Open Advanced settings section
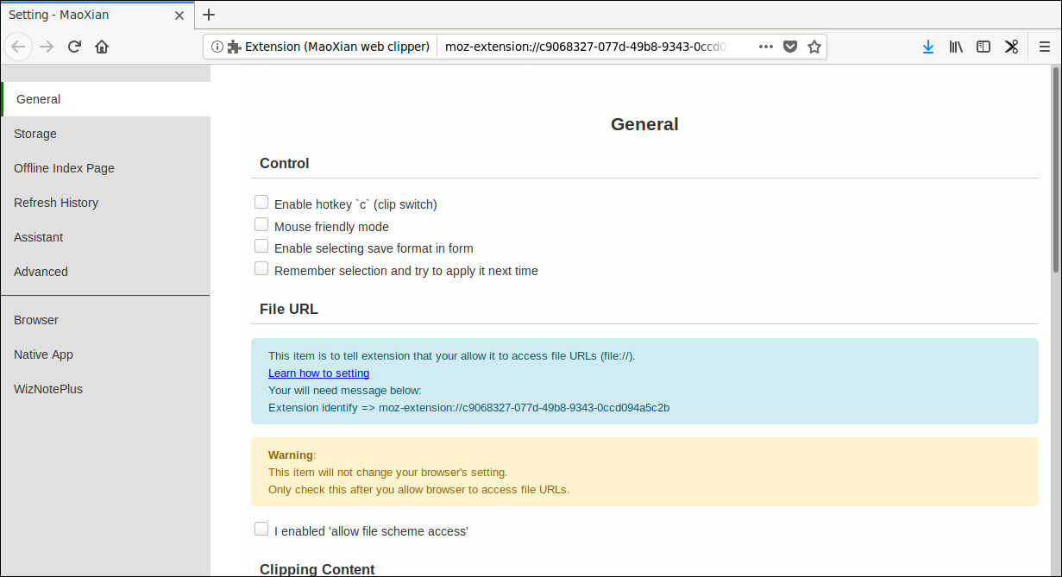The image size is (1062, 577). (x=41, y=272)
